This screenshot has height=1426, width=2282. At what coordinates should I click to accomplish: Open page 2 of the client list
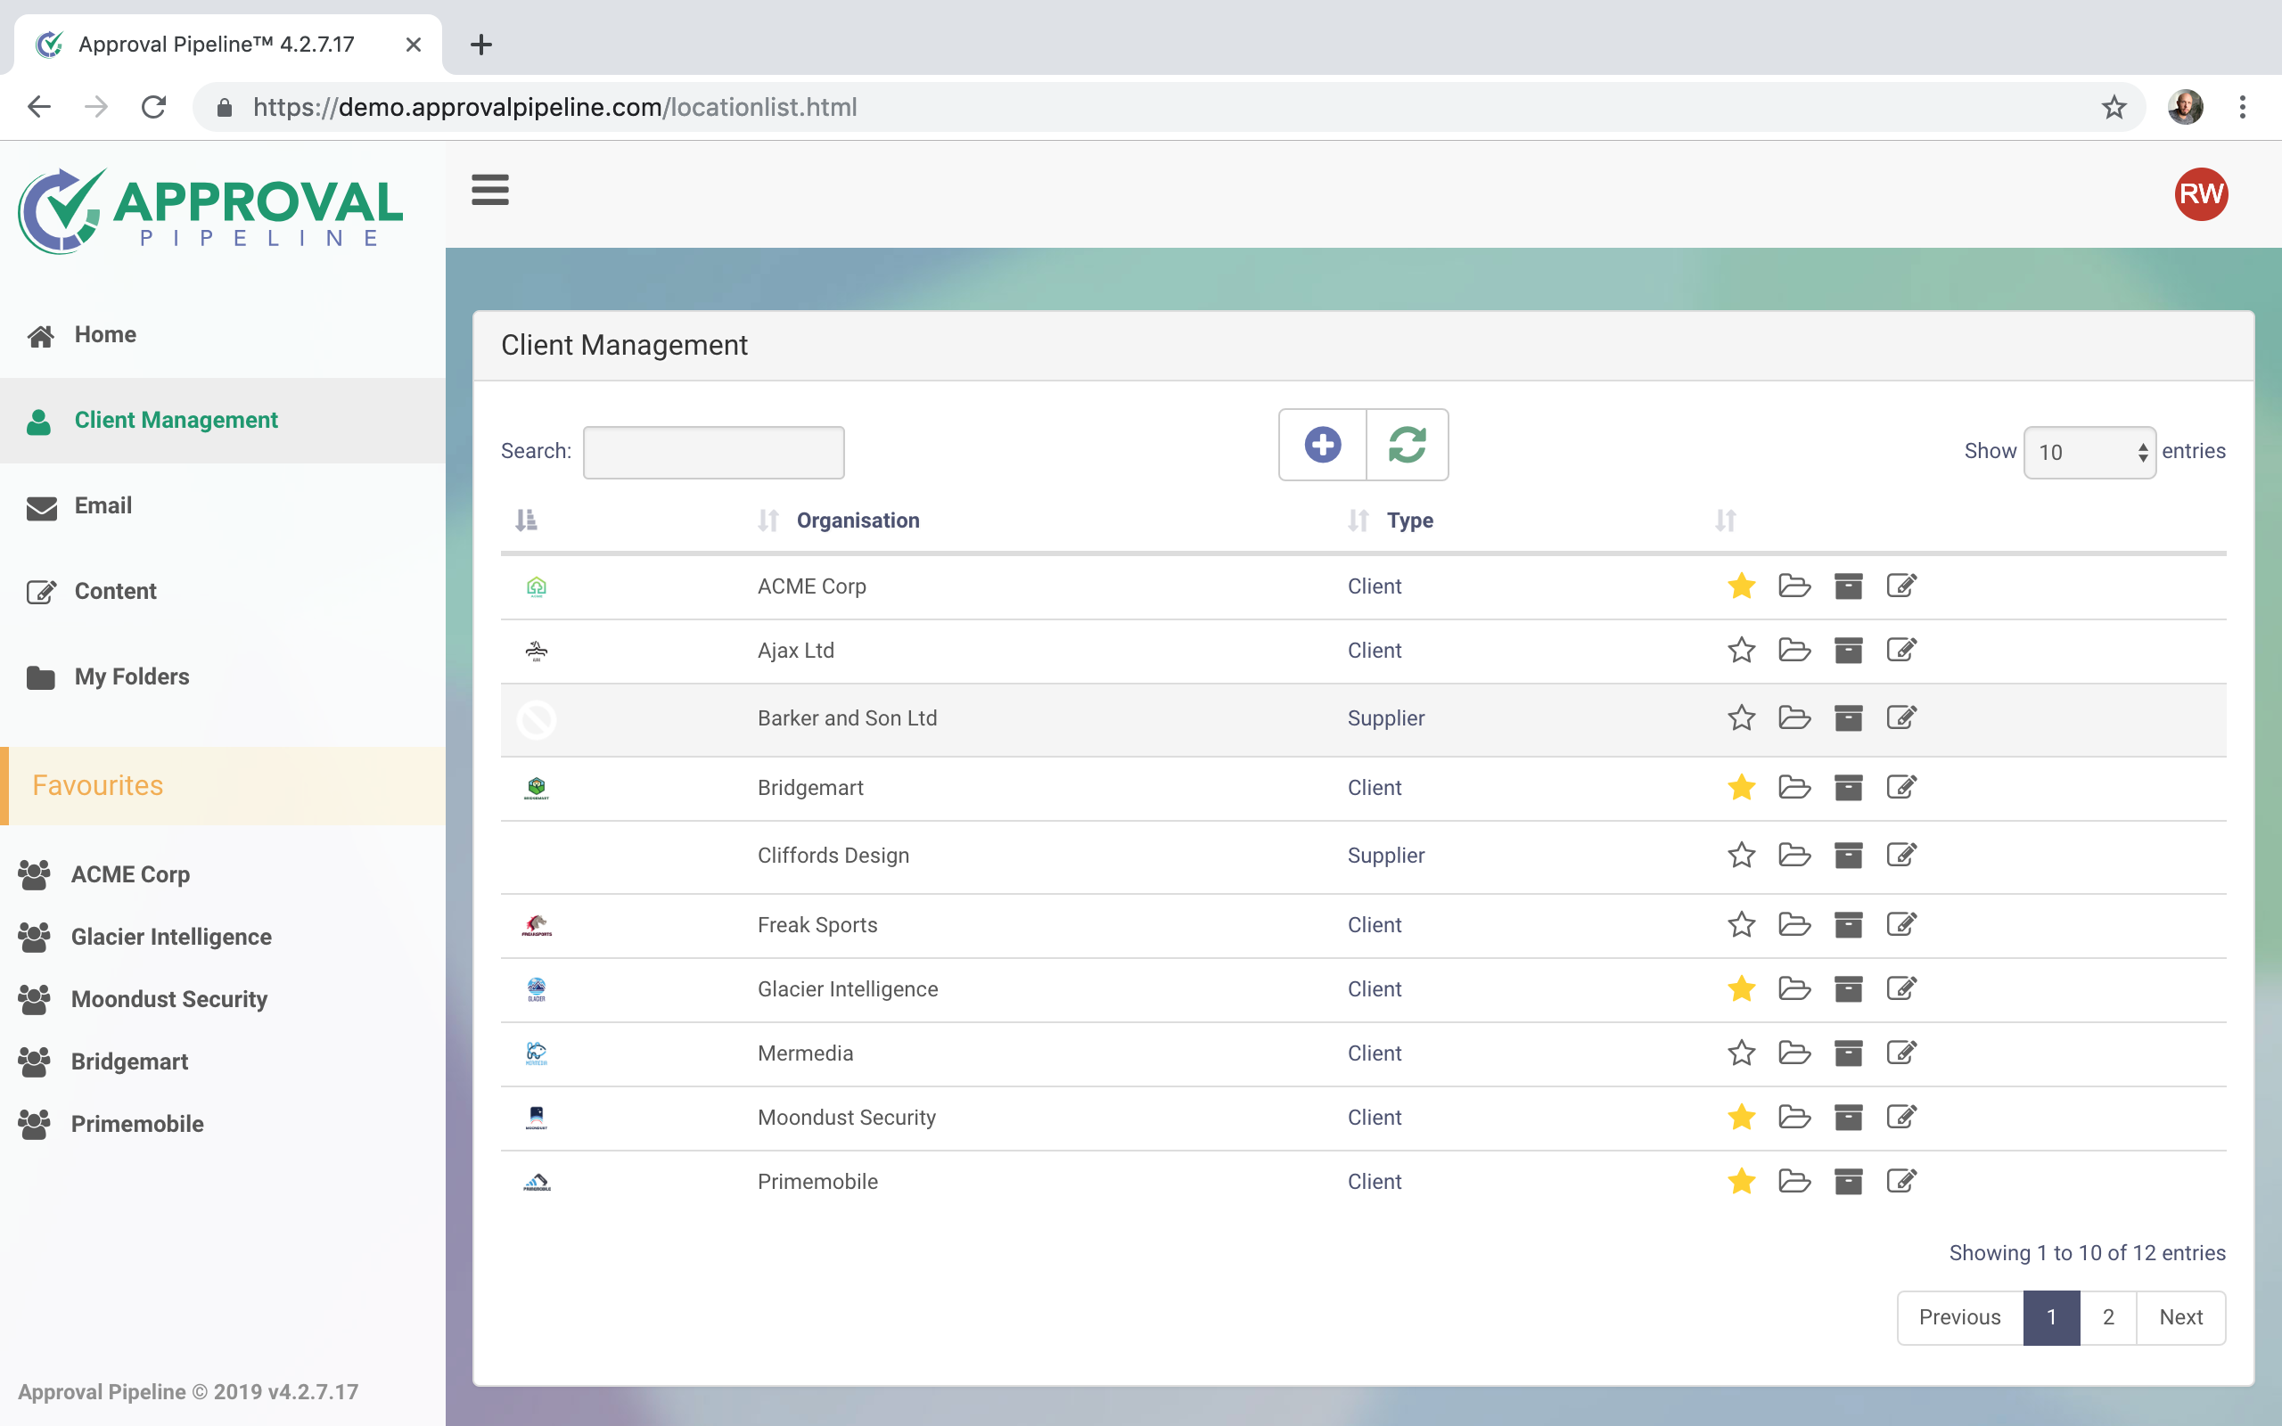pyautogui.click(x=2108, y=1316)
